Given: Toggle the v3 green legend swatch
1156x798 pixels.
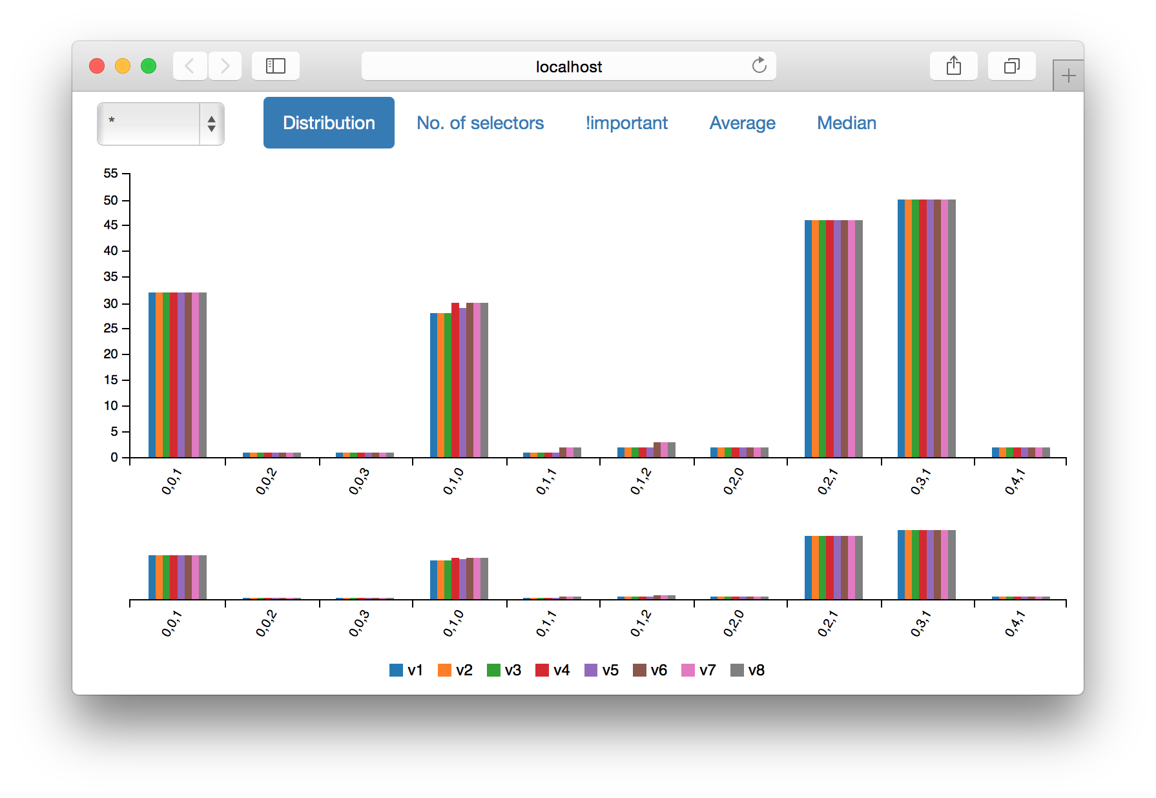Looking at the screenshot, I should 493,670.
